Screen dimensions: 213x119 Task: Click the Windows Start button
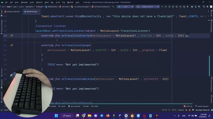(56, 116)
